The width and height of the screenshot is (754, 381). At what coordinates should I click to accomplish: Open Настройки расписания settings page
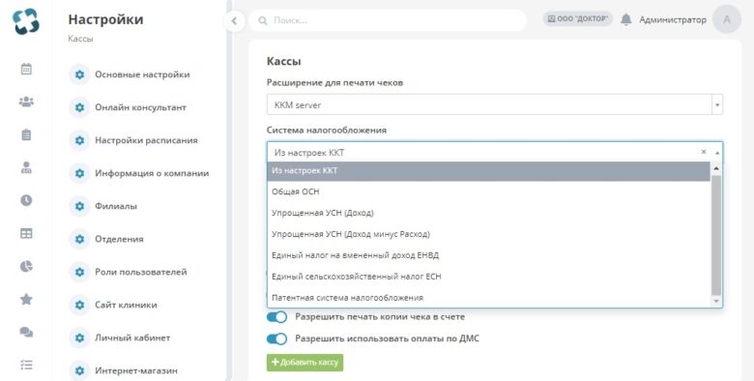(146, 140)
